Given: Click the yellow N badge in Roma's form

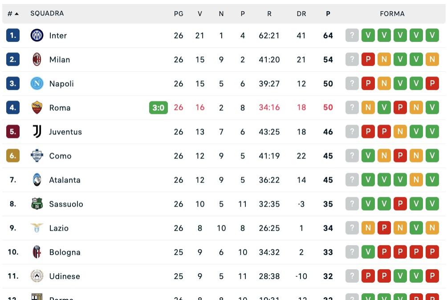Looking at the screenshot, I should (368, 107).
